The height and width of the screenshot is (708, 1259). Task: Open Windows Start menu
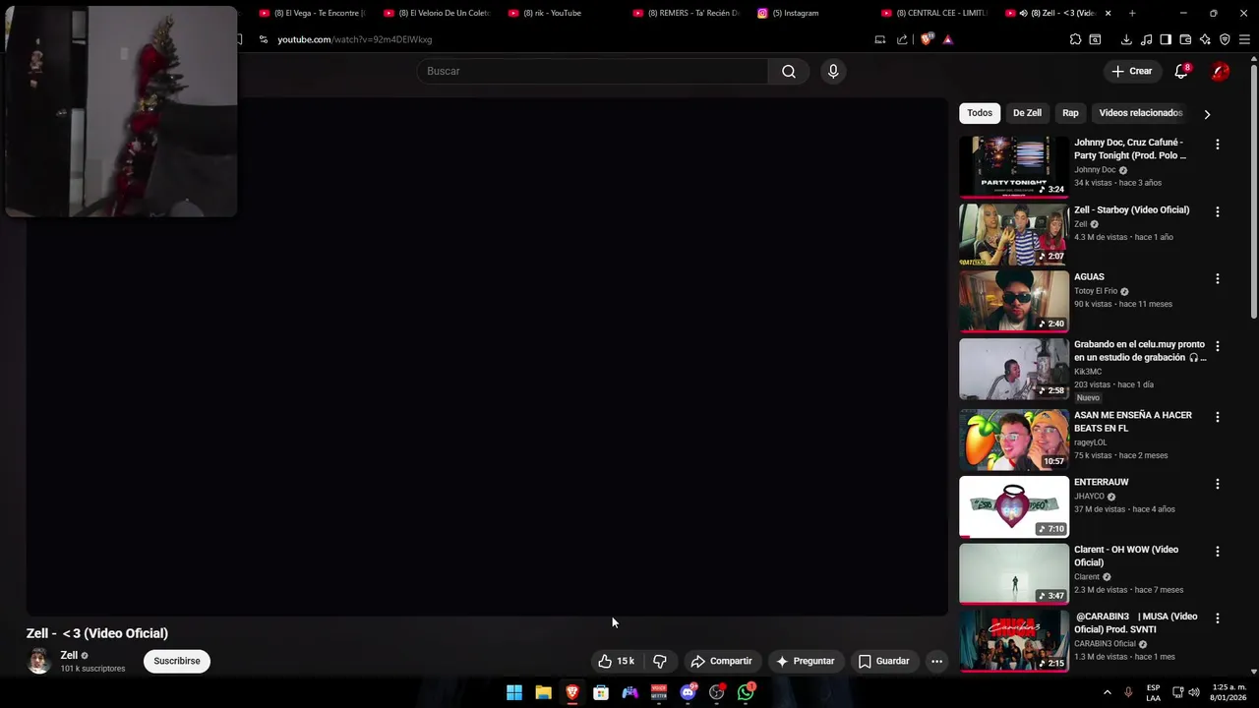click(x=513, y=692)
